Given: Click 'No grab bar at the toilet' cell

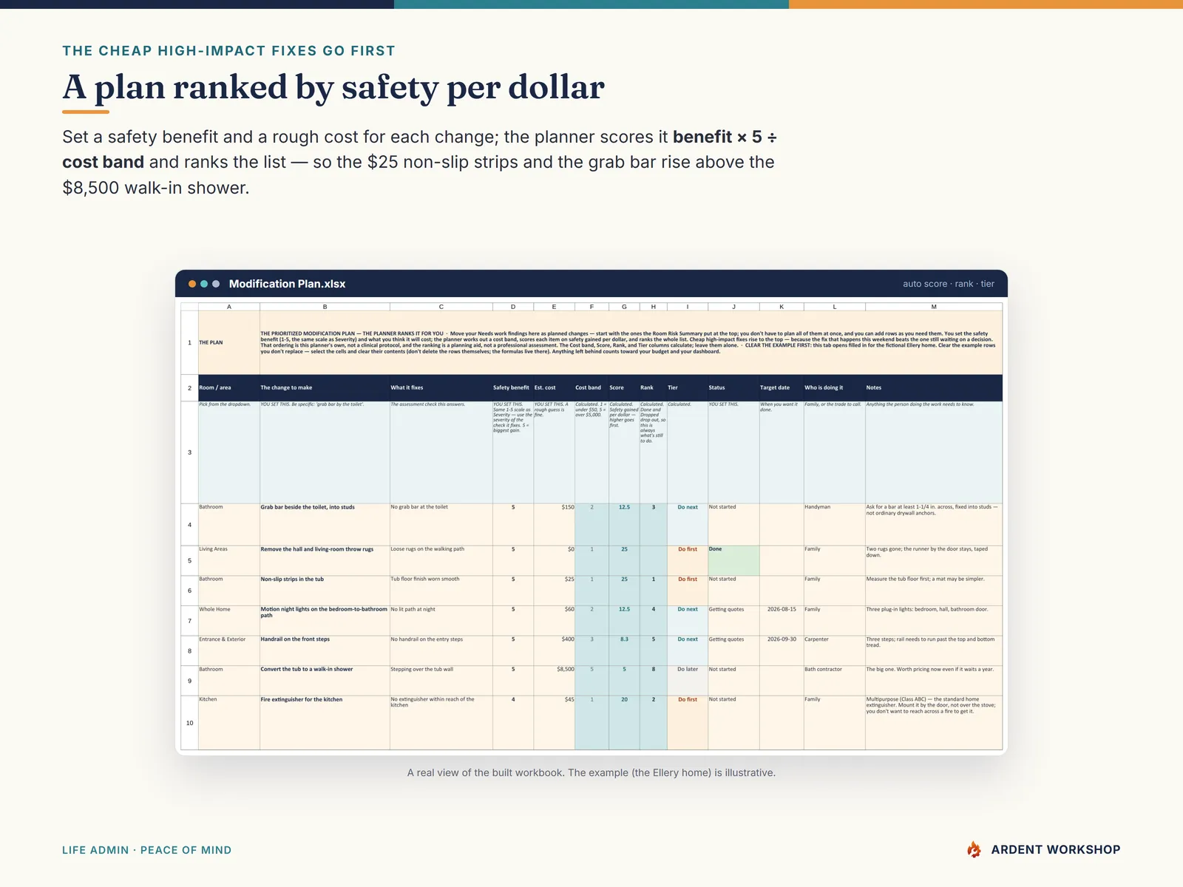Looking at the screenshot, I should [441, 525].
